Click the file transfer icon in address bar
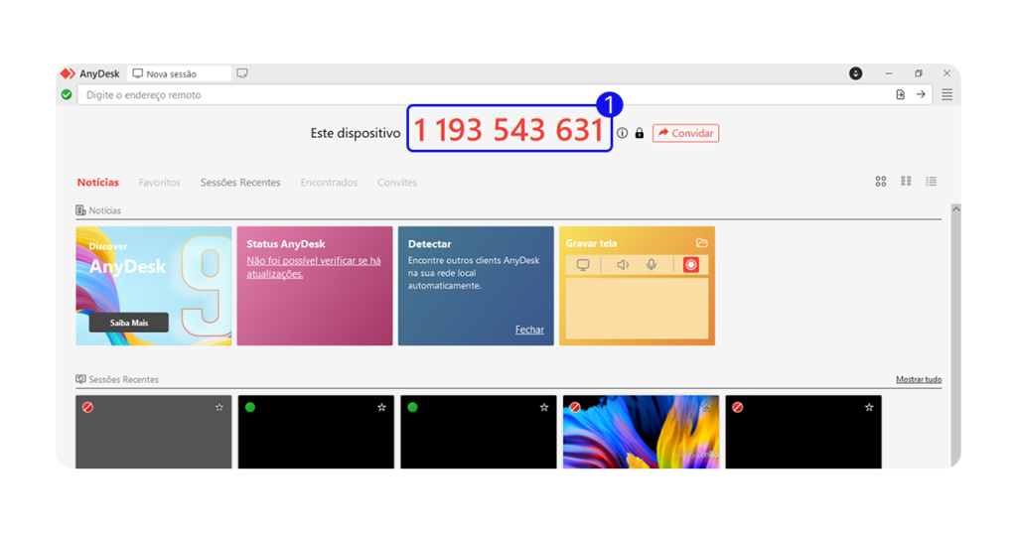The width and height of the screenshot is (1017, 533). point(901,95)
